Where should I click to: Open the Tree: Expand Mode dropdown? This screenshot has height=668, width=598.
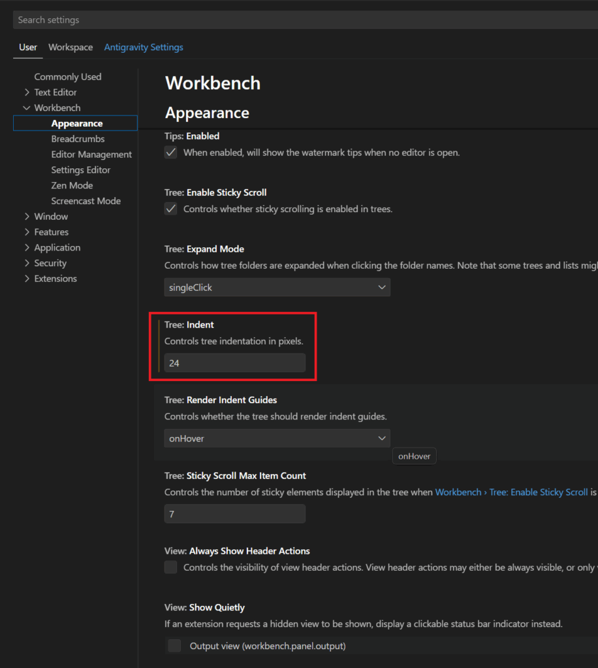(277, 288)
